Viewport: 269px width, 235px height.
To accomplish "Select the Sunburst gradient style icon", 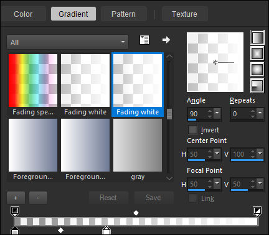I will [x=257, y=69].
